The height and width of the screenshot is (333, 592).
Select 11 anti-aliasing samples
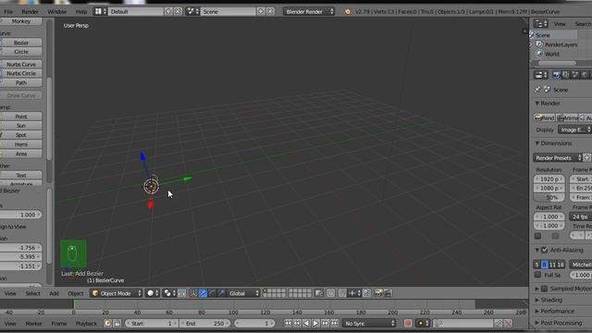[552, 265]
